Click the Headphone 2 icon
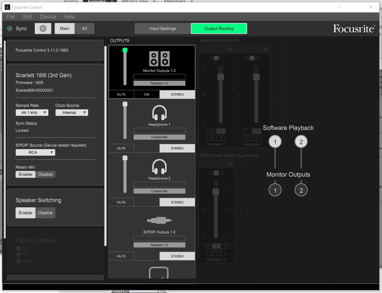382x293 pixels. tap(159, 167)
